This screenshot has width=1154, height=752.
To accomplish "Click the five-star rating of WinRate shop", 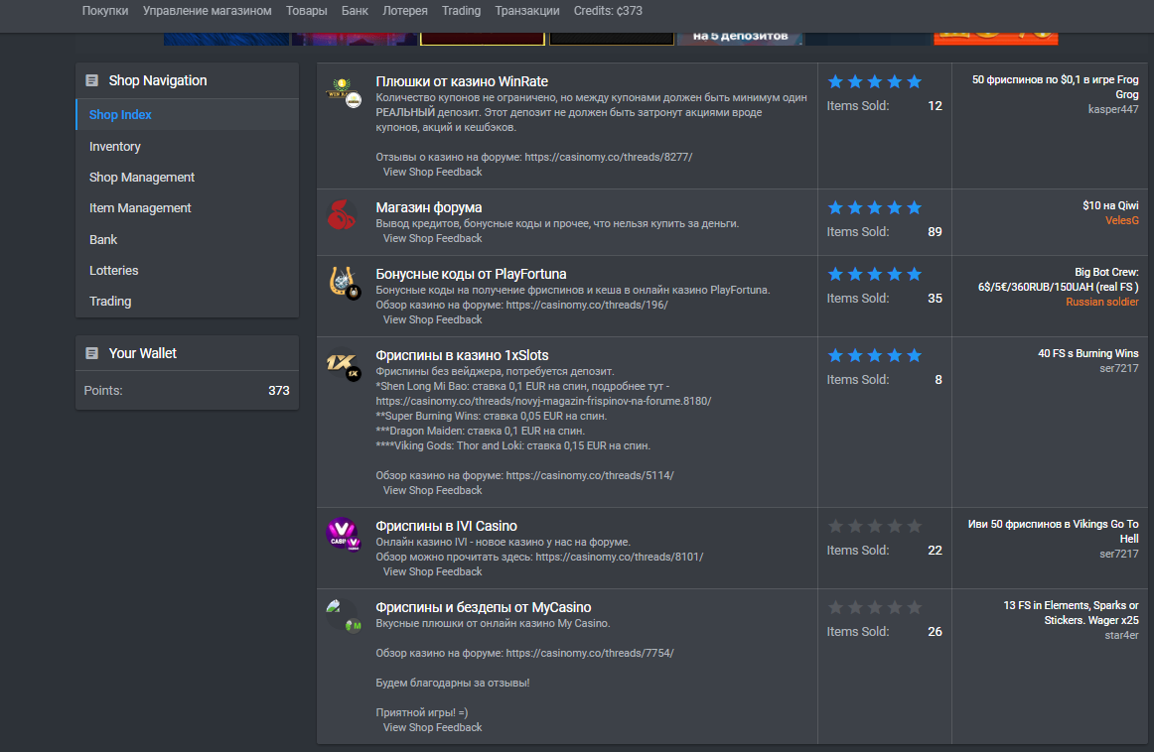I will coord(874,81).
